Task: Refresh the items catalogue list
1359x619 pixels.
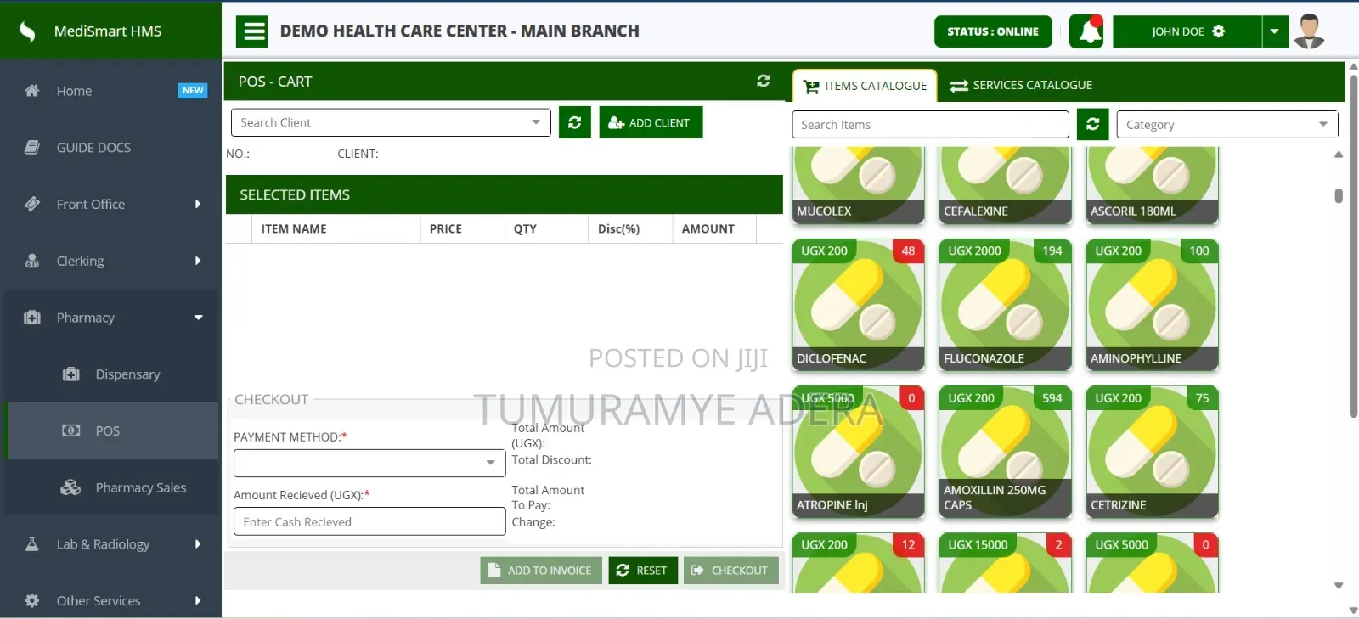Action: pos(1093,124)
